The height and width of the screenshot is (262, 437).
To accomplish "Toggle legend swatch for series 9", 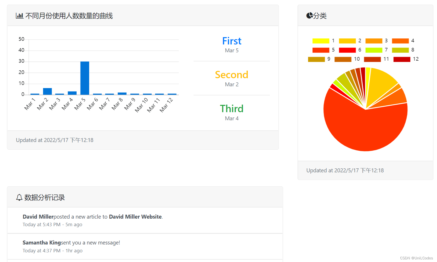I will click(x=316, y=59).
